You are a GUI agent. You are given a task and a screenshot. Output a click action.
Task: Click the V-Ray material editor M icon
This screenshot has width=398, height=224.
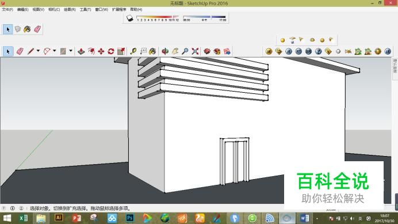(269, 51)
